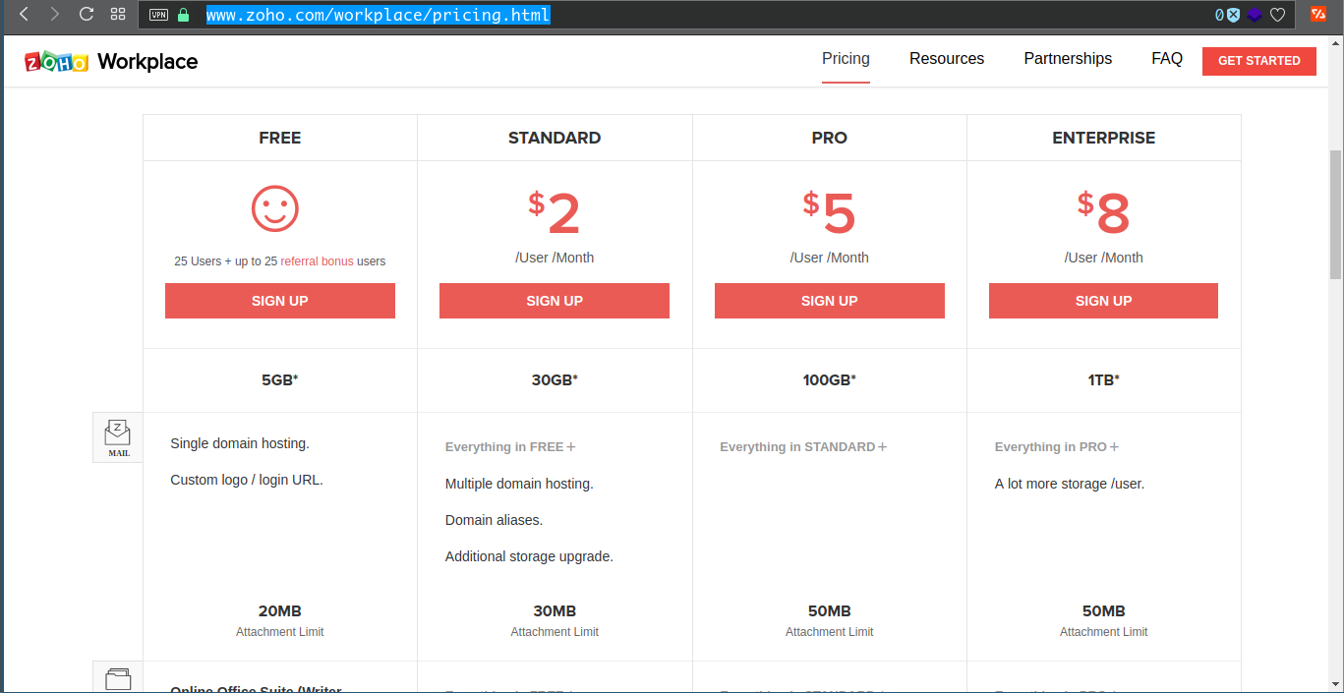1344x693 pixels.
Task: Sign up for the FREE plan
Action: 280,301
